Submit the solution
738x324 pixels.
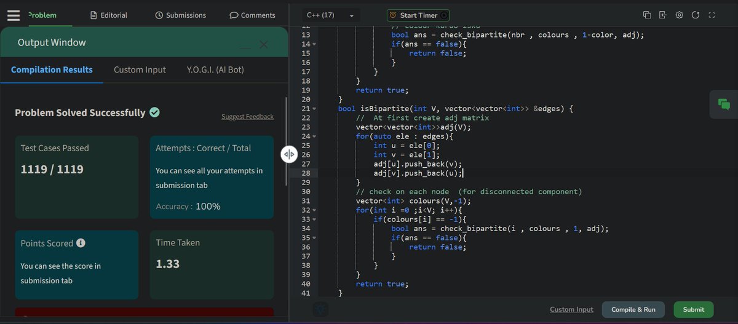pyautogui.click(x=694, y=309)
